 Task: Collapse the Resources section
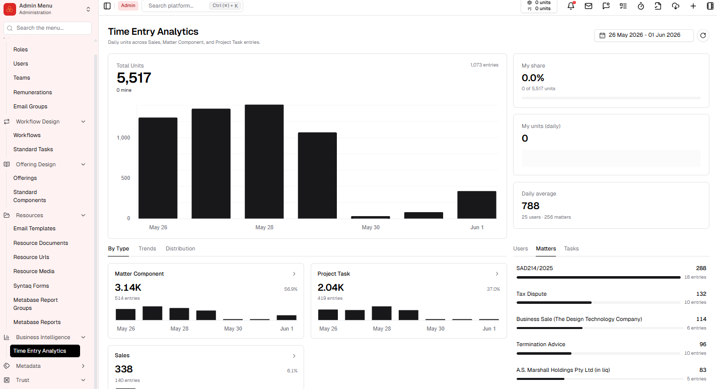(83, 215)
